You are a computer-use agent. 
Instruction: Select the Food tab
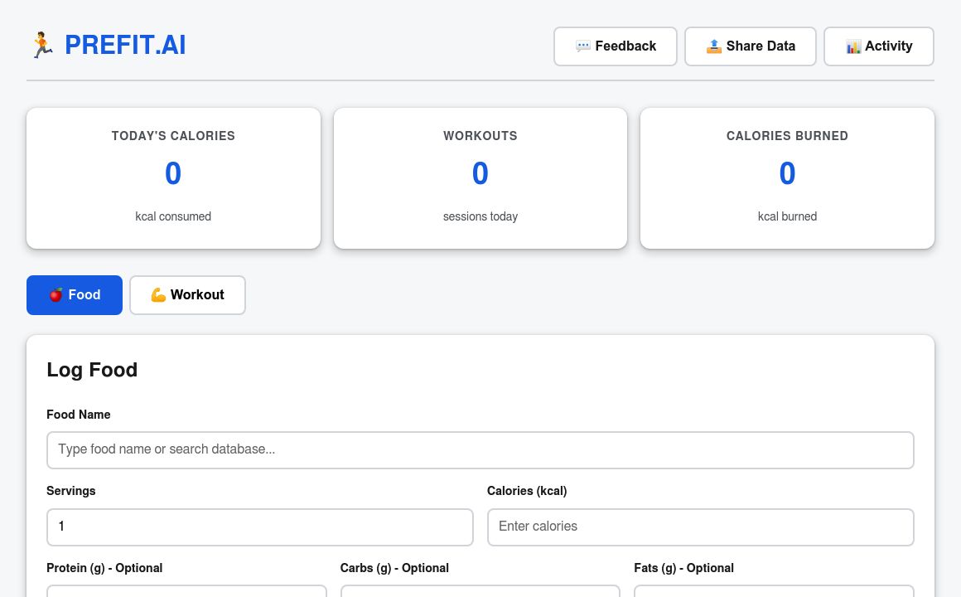point(75,294)
